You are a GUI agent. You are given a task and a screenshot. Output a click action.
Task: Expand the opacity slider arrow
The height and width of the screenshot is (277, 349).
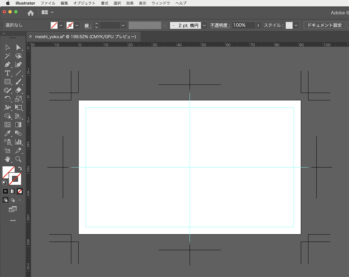coord(258,25)
